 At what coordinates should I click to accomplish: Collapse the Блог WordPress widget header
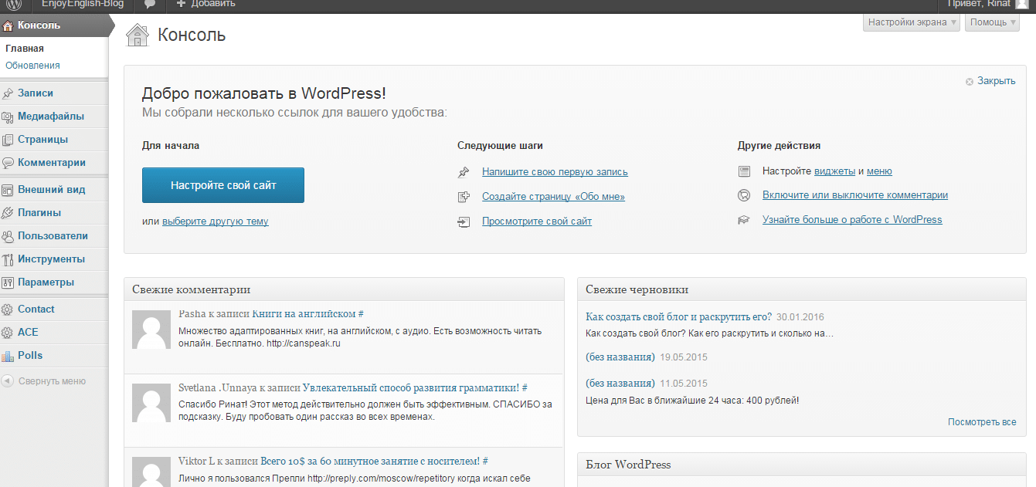[801, 465]
